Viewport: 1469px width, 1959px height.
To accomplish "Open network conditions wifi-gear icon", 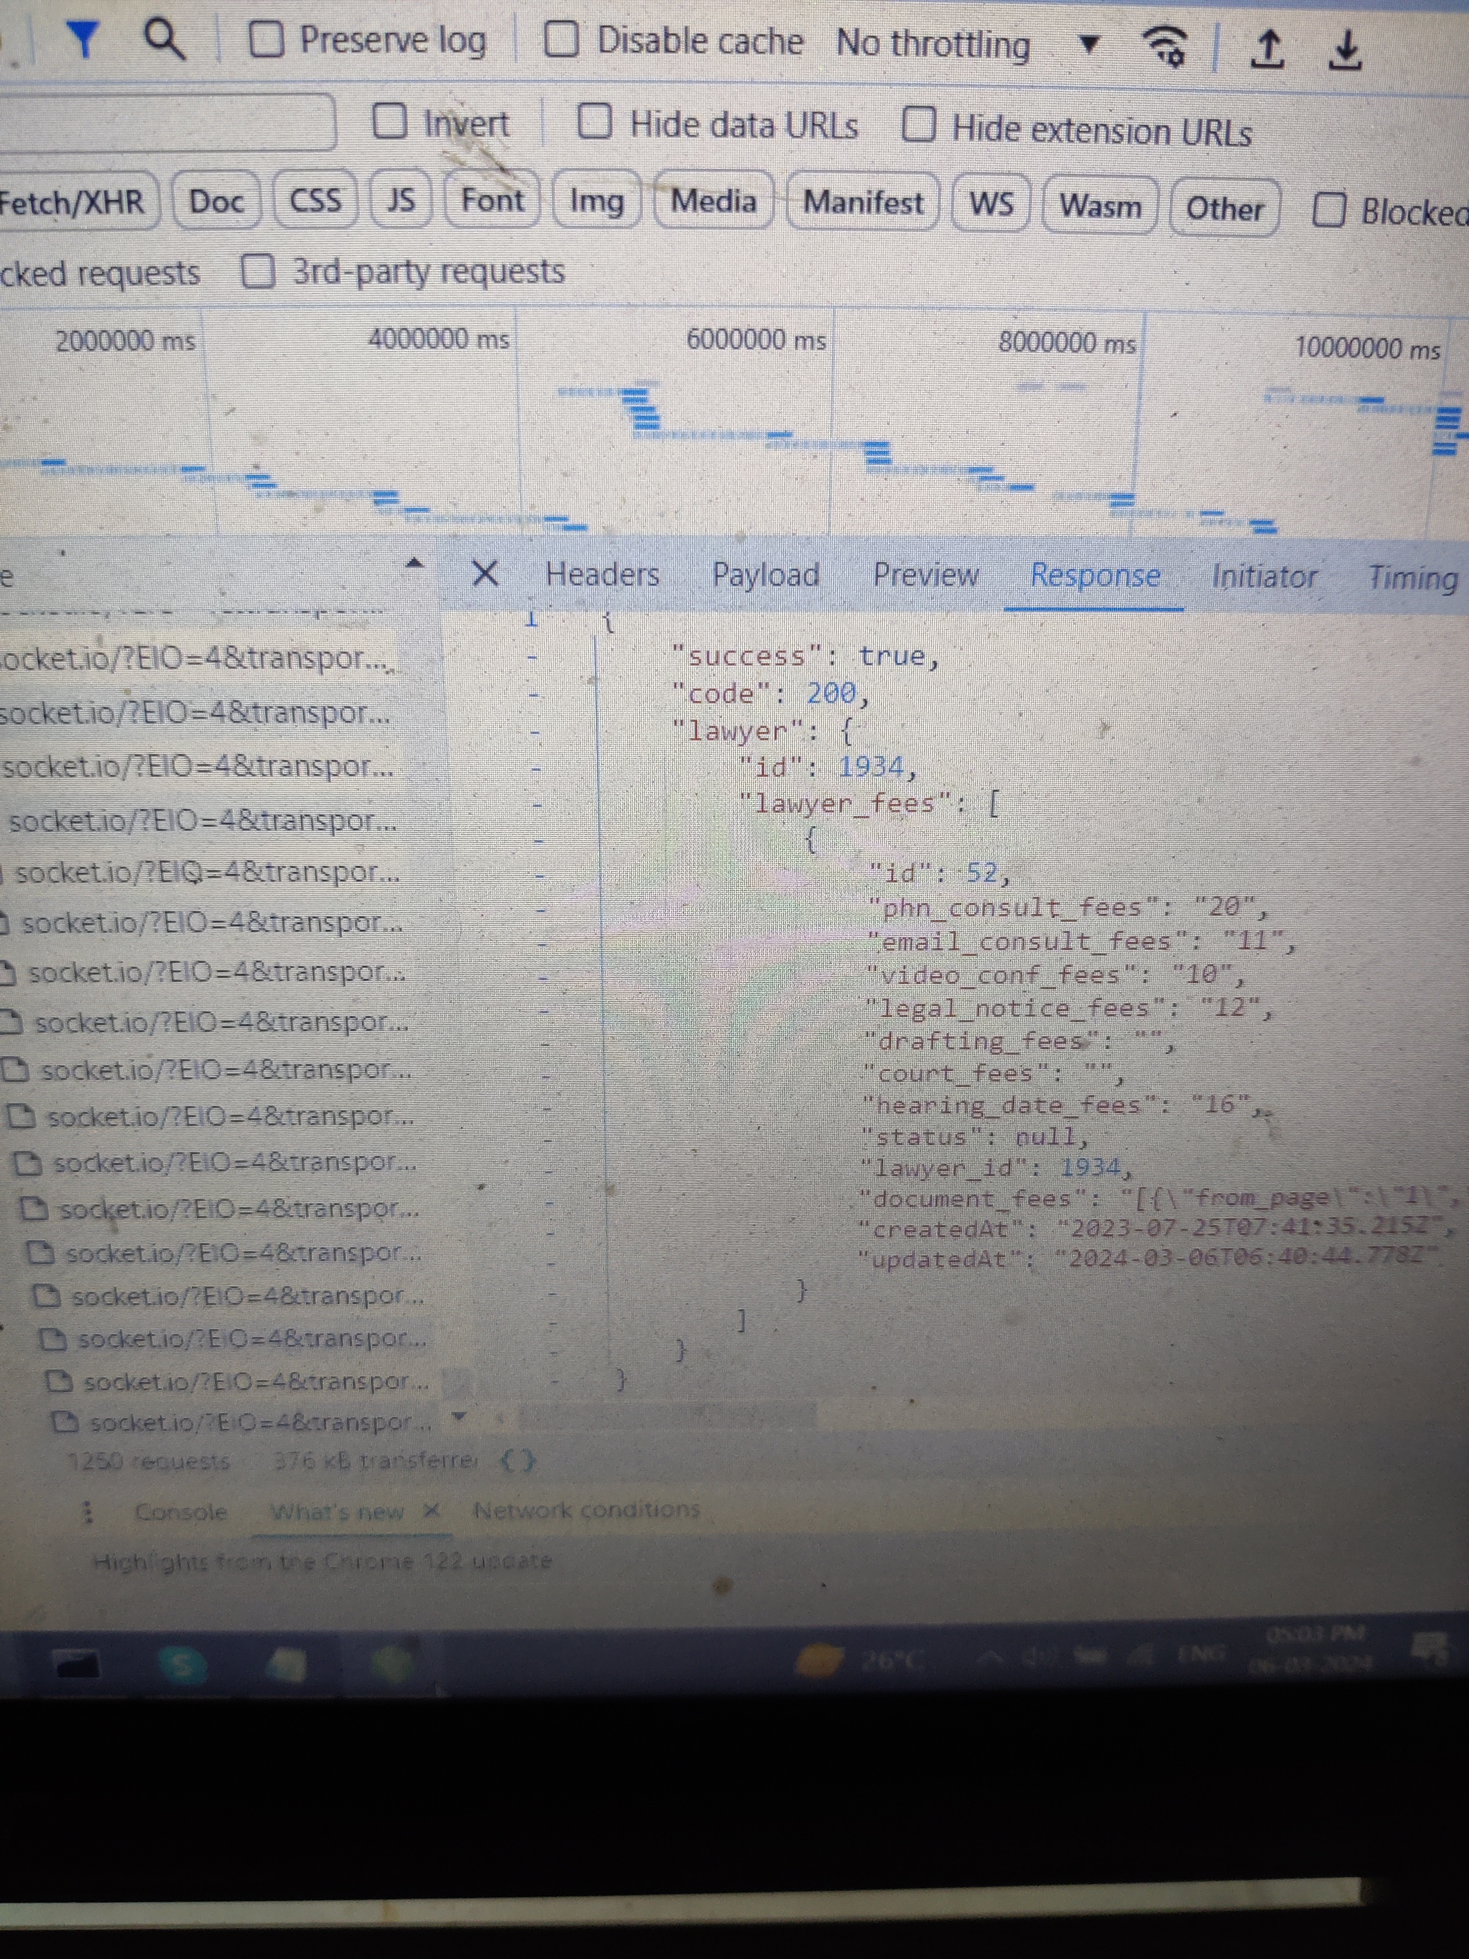I will [1165, 45].
